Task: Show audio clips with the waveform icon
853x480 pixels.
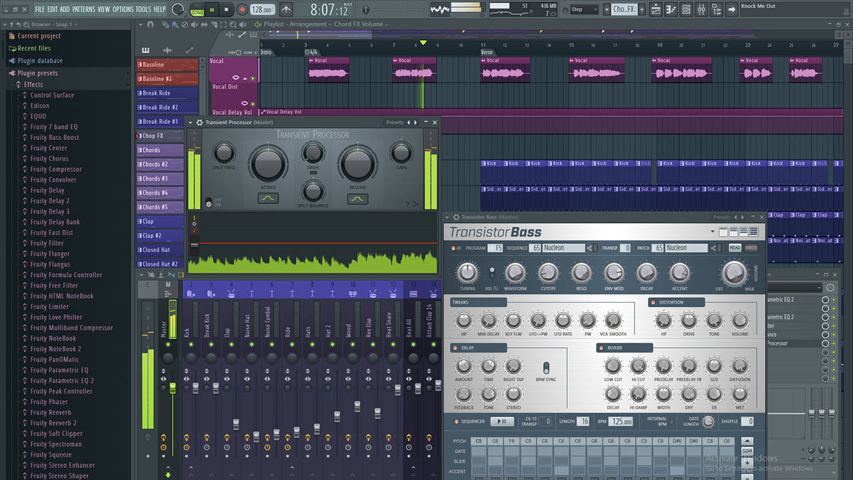Action: 167,50
